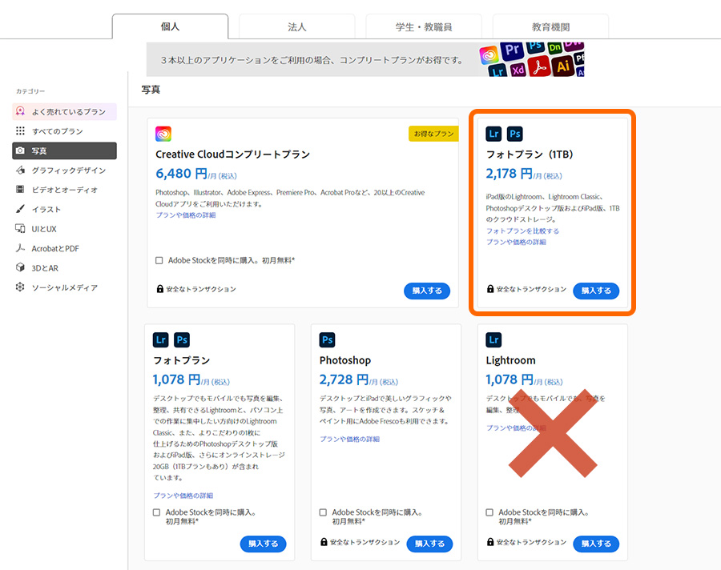Buy the 1,078円 フォトプラン
The height and width of the screenshot is (570, 721).
[x=263, y=544]
